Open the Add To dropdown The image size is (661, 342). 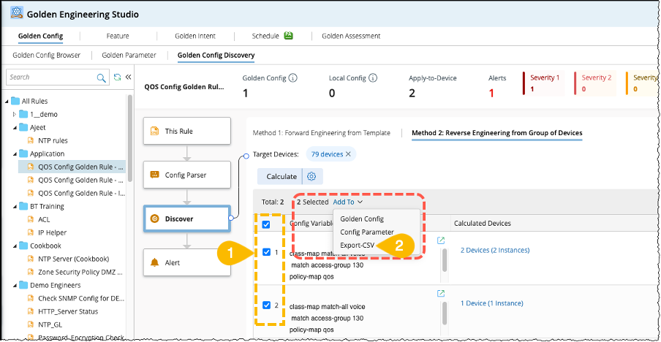[x=347, y=202]
